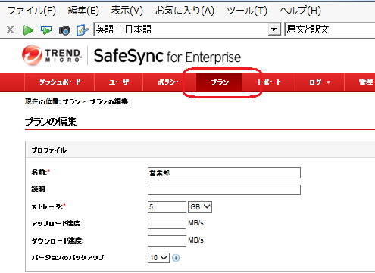
Task: Click the play-in-window translate icon
Action: [x=46, y=30]
